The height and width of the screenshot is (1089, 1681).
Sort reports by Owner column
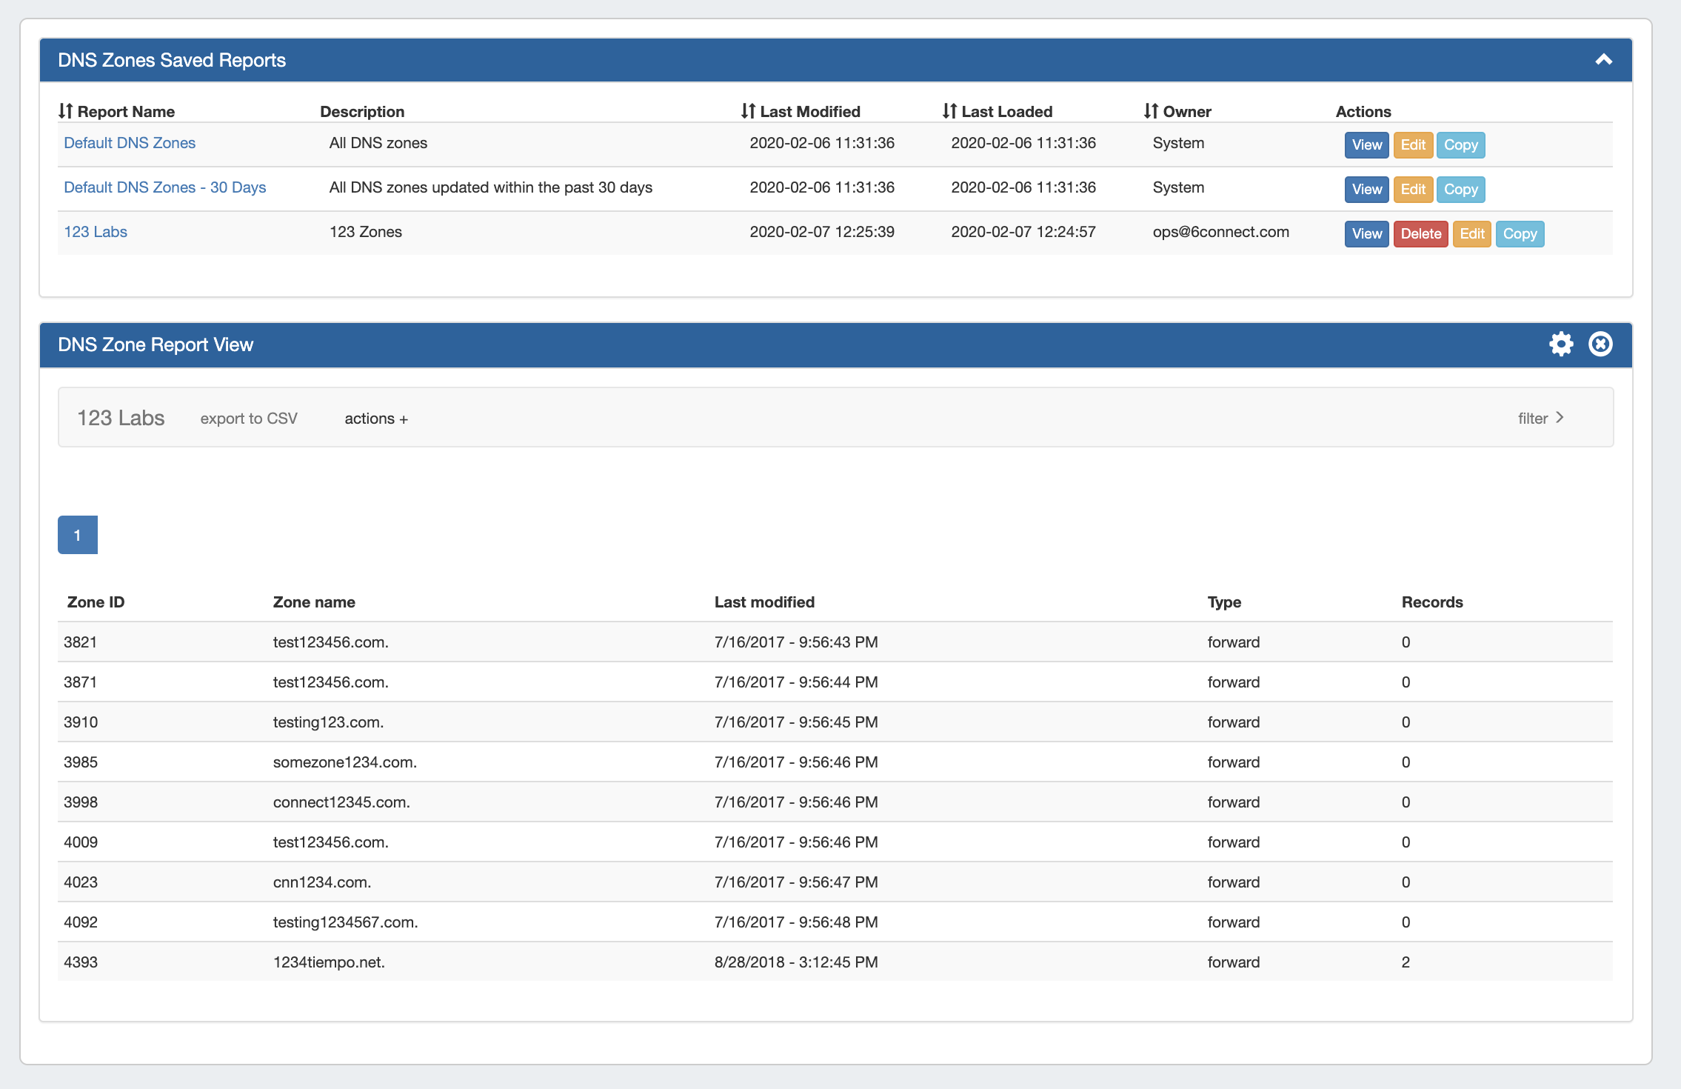[1177, 112]
